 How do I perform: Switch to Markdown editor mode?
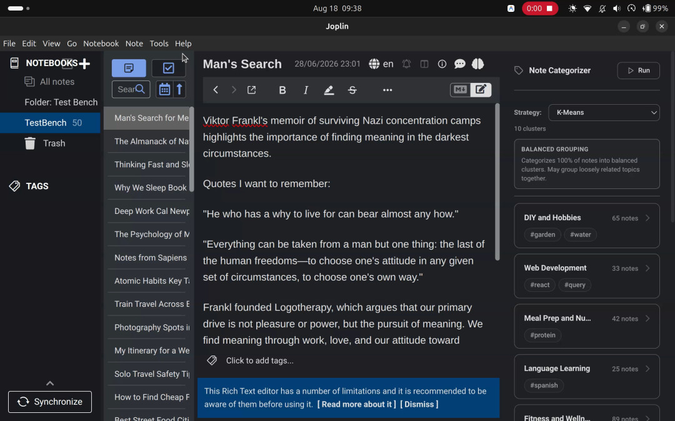[x=460, y=89]
